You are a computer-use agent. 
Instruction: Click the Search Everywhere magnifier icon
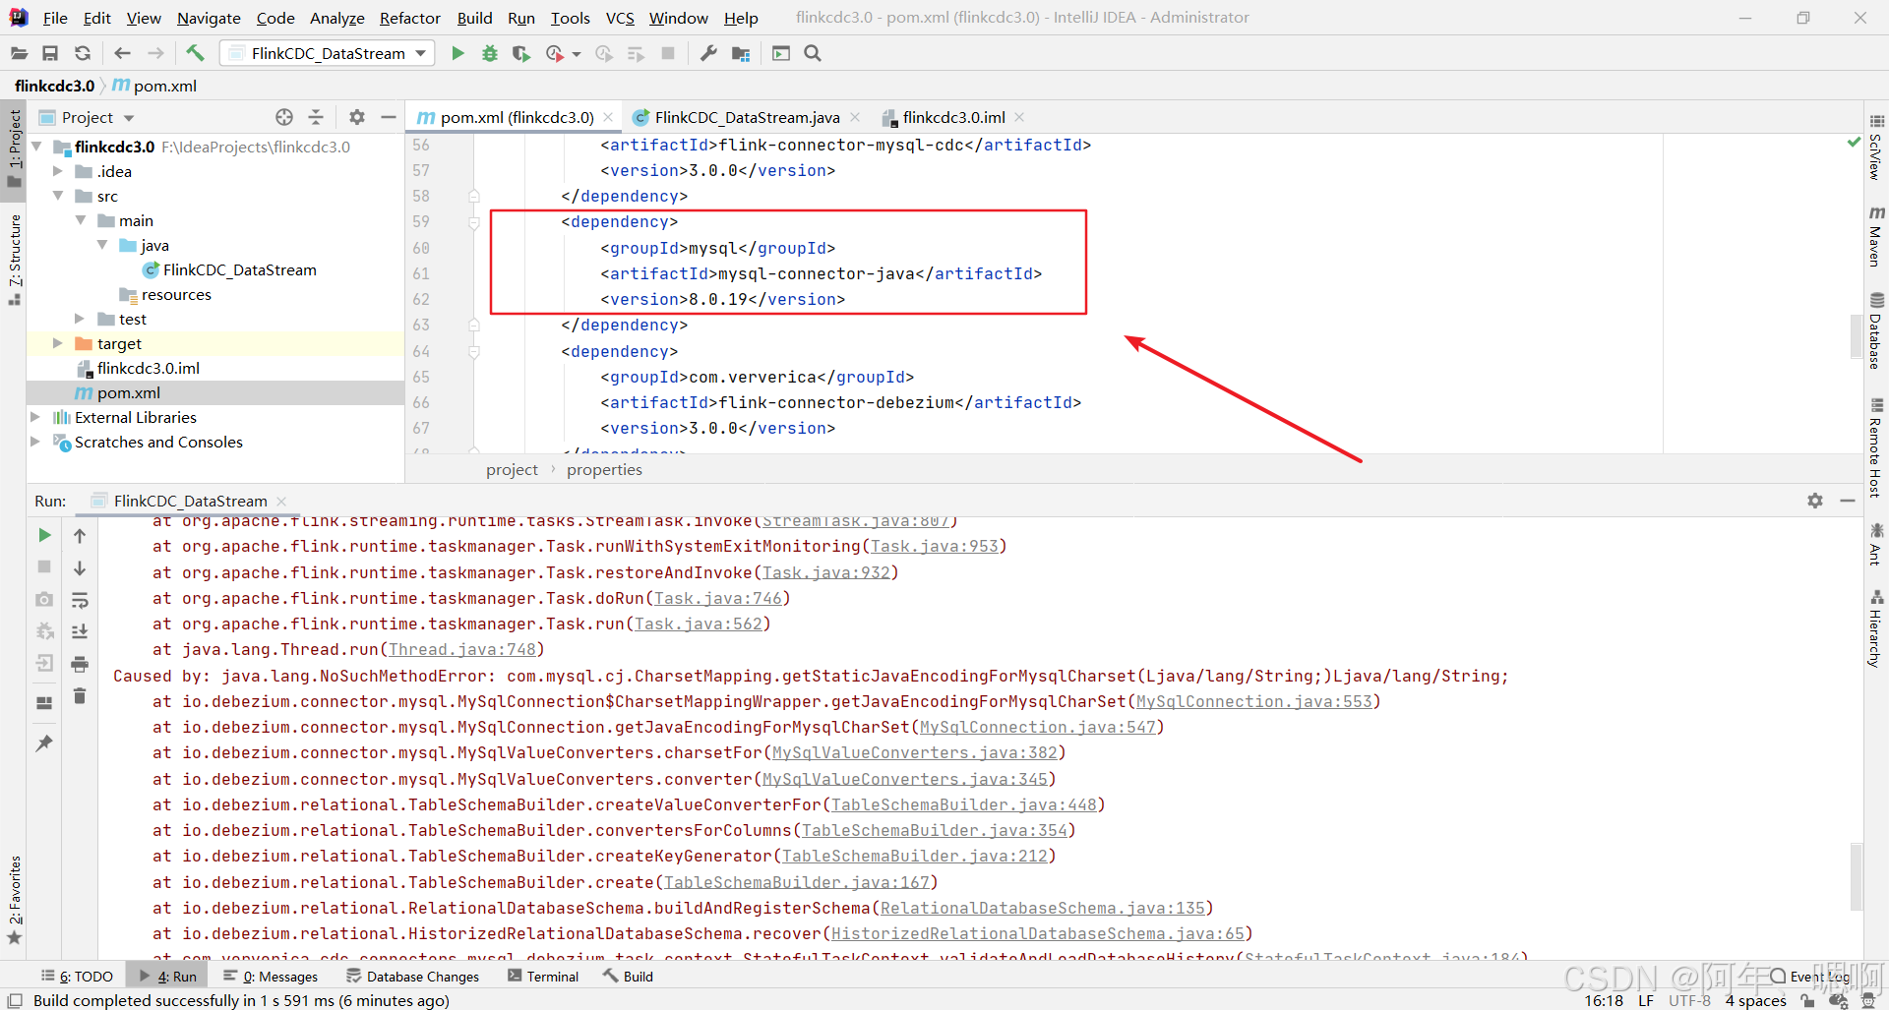(x=813, y=53)
